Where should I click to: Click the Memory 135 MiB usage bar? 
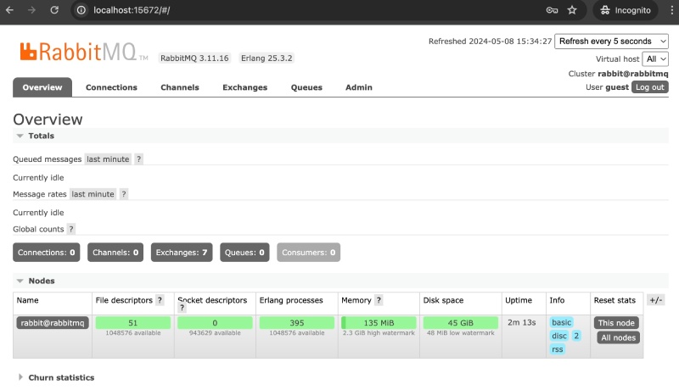(x=379, y=323)
